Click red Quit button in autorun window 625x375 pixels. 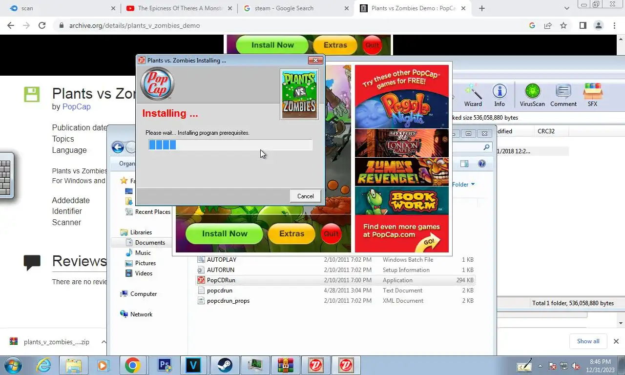point(331,233)
